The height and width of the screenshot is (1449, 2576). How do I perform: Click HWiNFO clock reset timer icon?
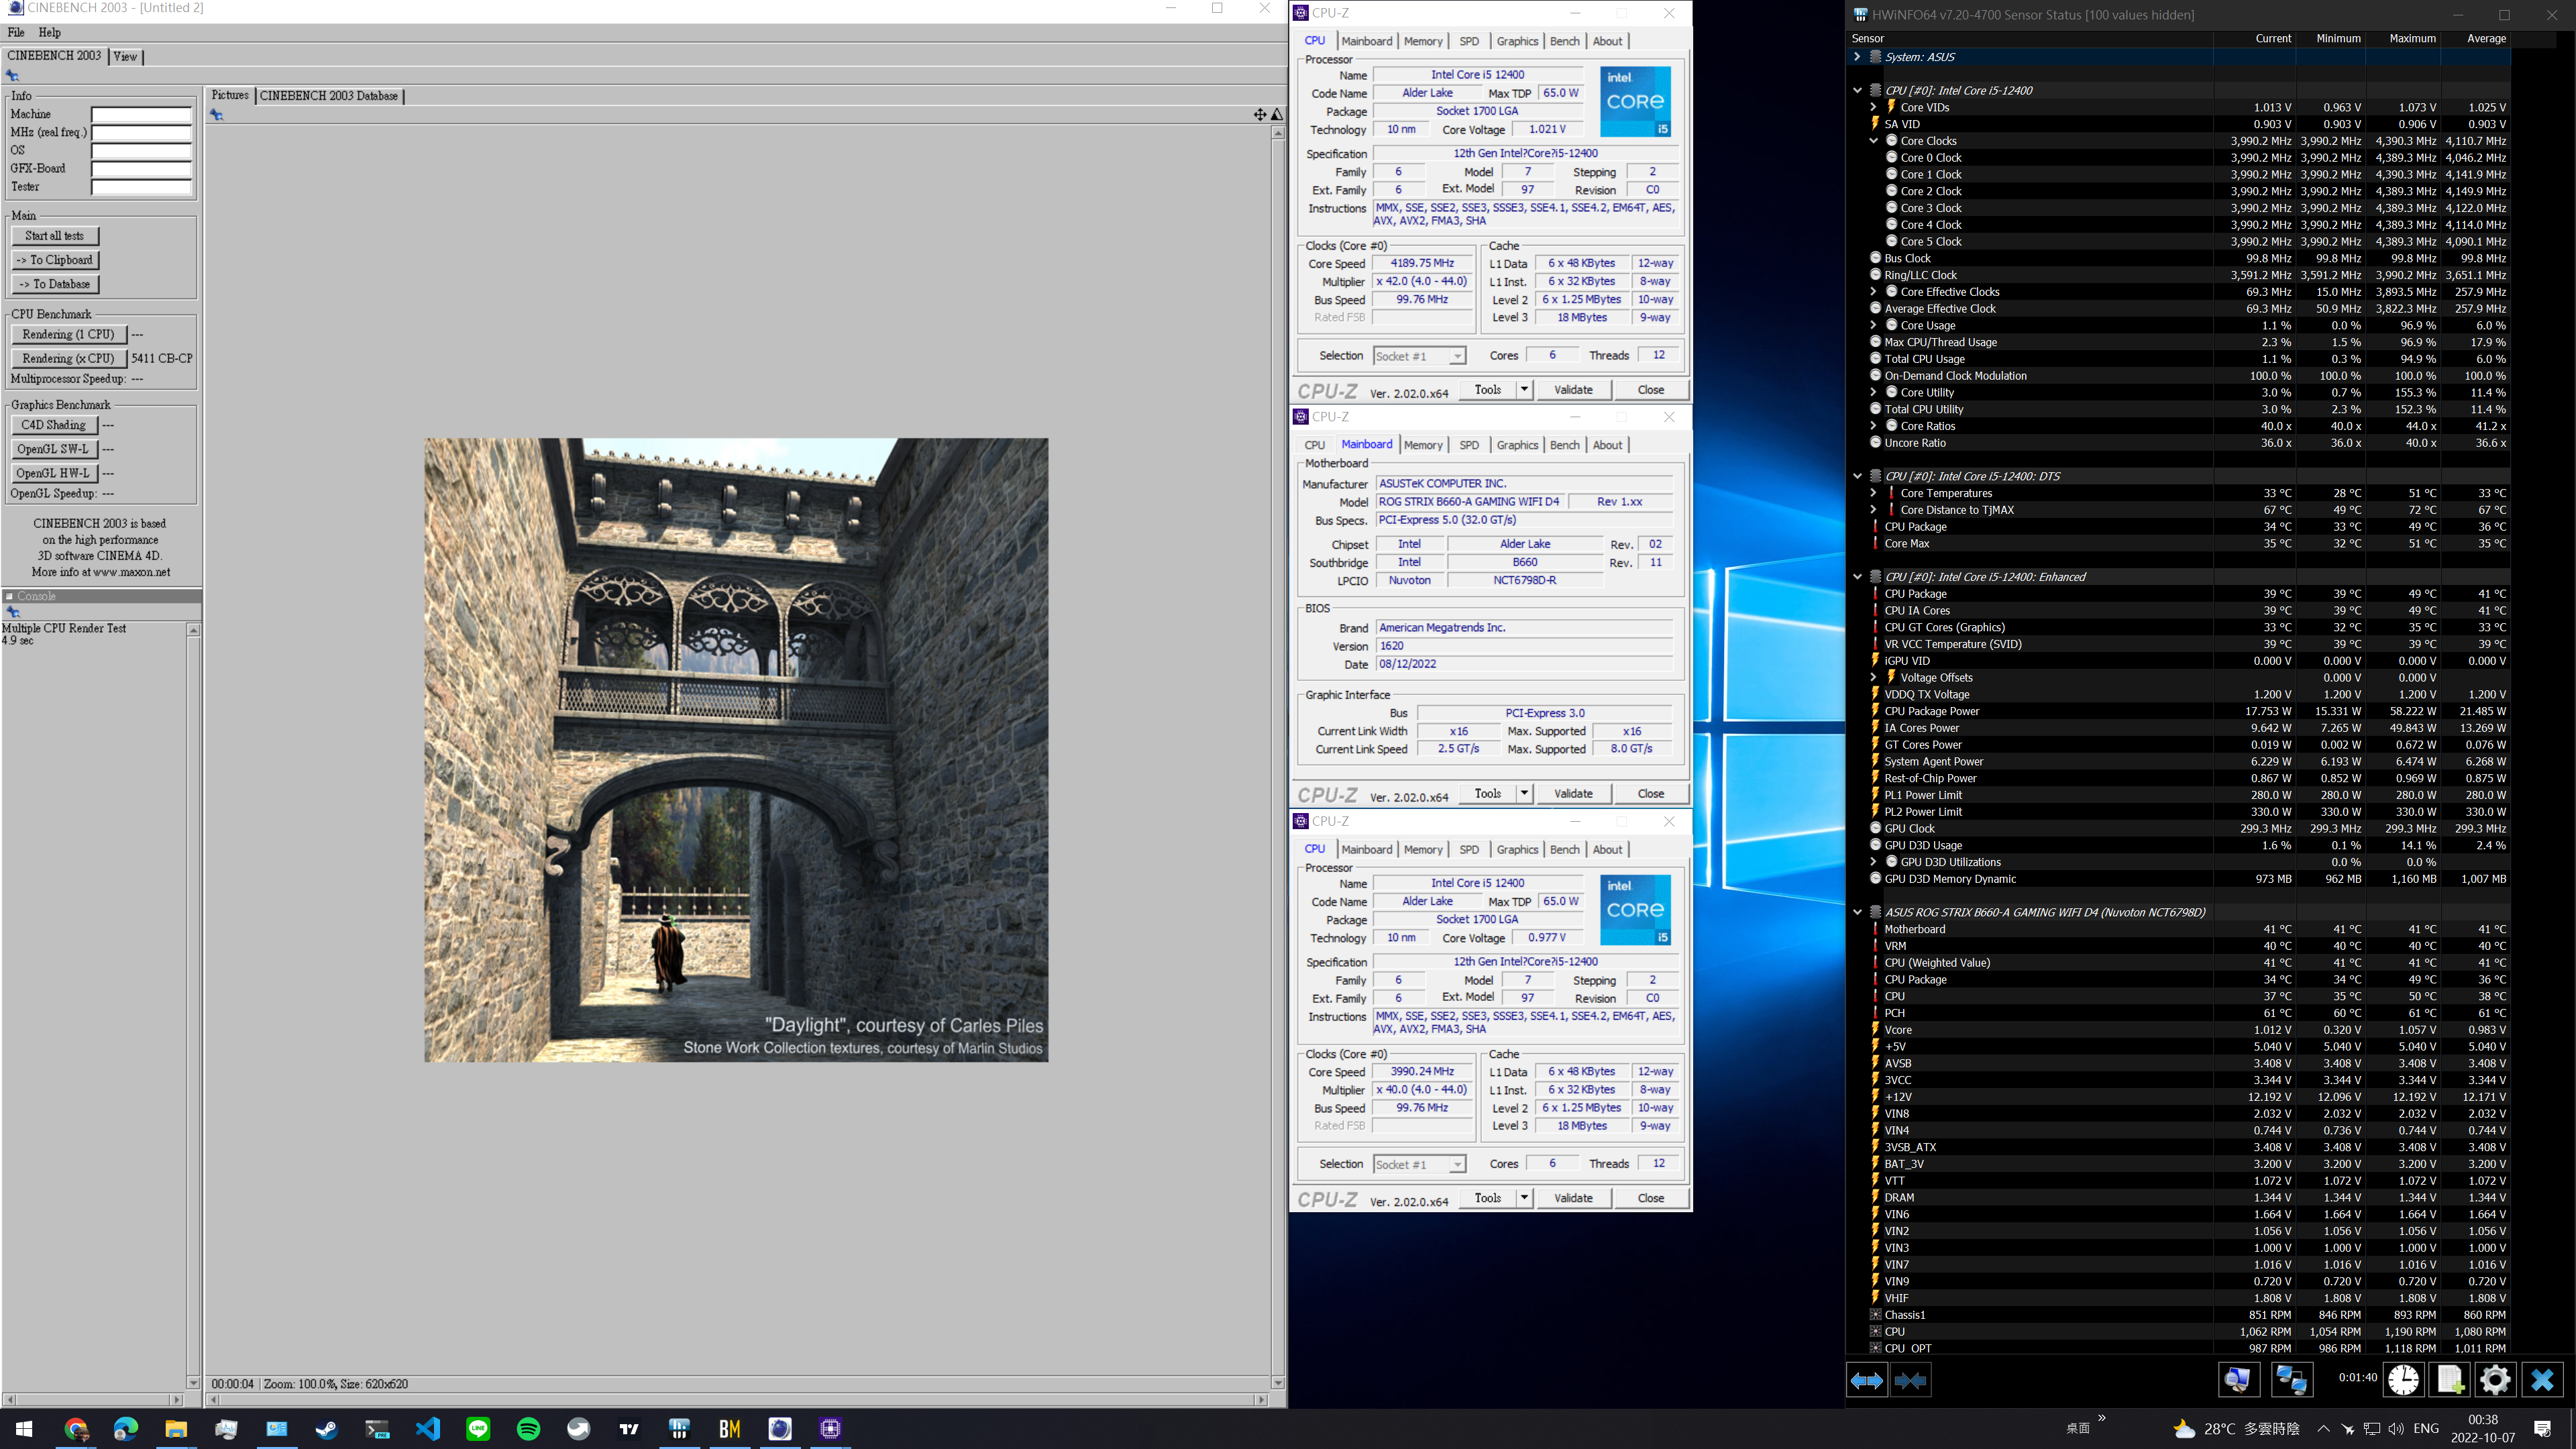click(x=2403, y=1380)
